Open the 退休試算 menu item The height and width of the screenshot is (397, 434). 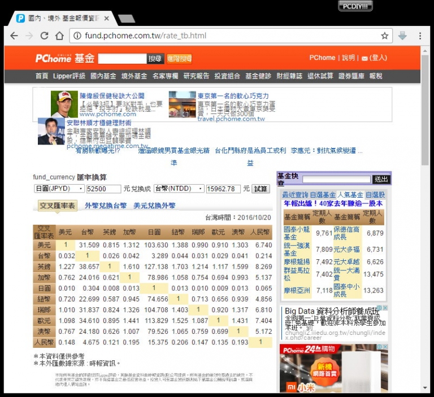point(320,76)
